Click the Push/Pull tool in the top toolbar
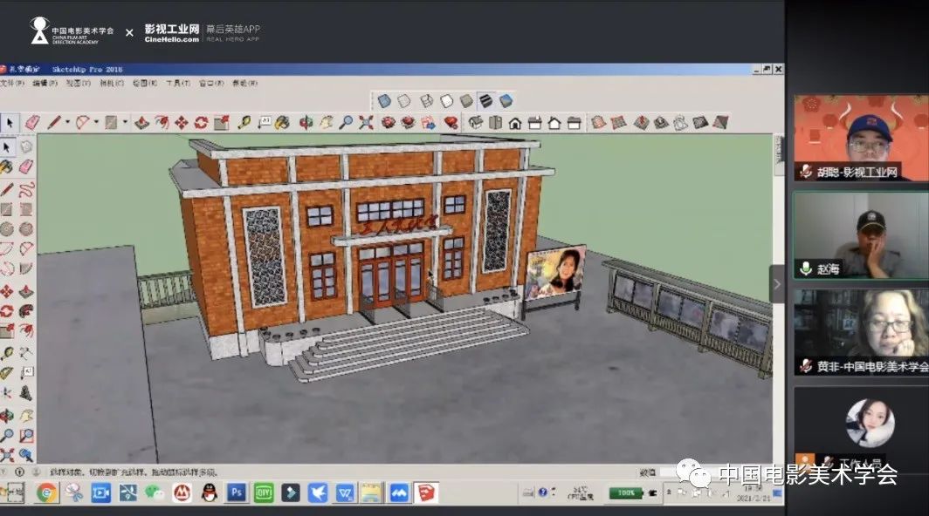 [x=141, y=123]
